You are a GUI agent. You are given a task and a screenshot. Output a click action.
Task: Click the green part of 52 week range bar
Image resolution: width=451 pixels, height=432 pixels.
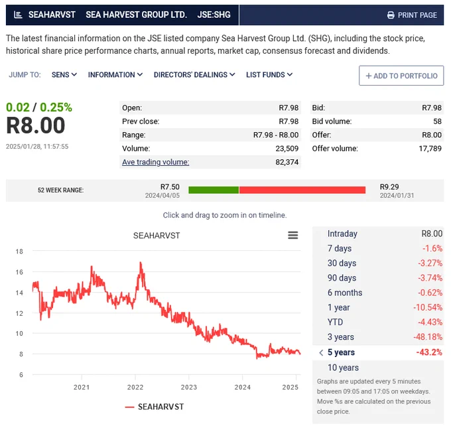214,190
